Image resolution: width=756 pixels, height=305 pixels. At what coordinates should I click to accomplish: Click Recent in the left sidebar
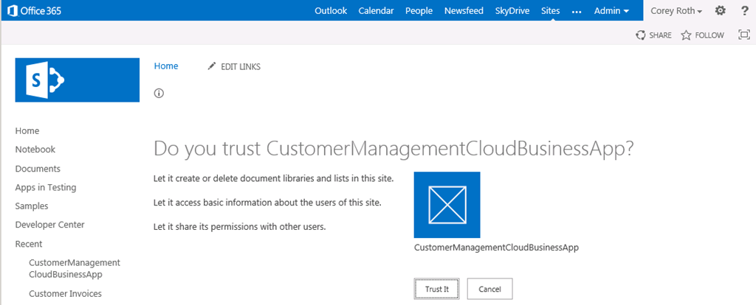(x=29, y=244)
